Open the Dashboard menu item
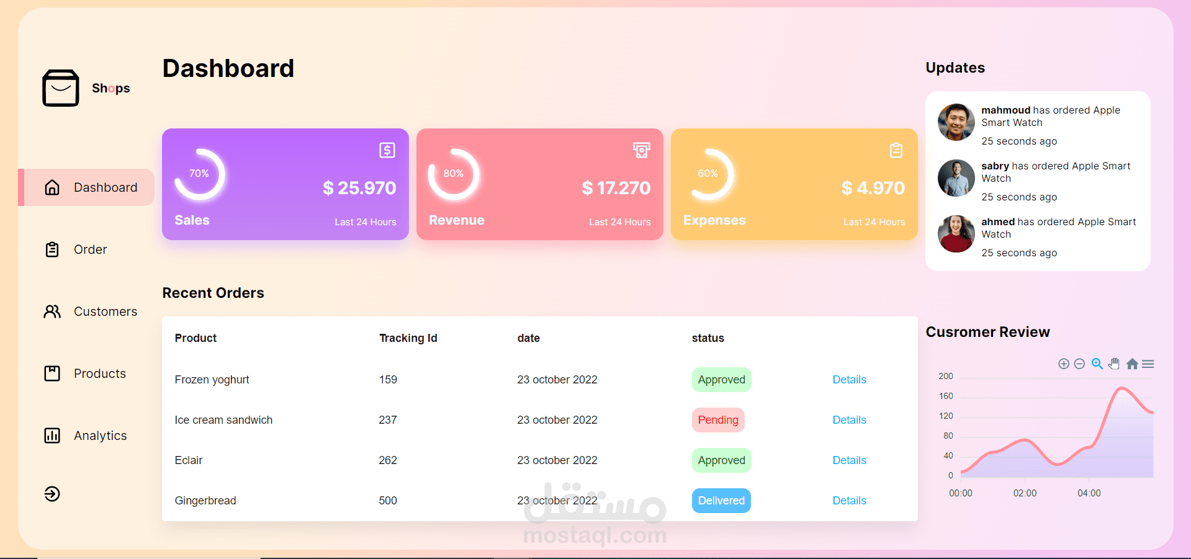 click(86, 187)
